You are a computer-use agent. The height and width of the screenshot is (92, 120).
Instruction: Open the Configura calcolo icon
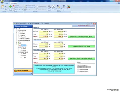click(x=58, y=7)
